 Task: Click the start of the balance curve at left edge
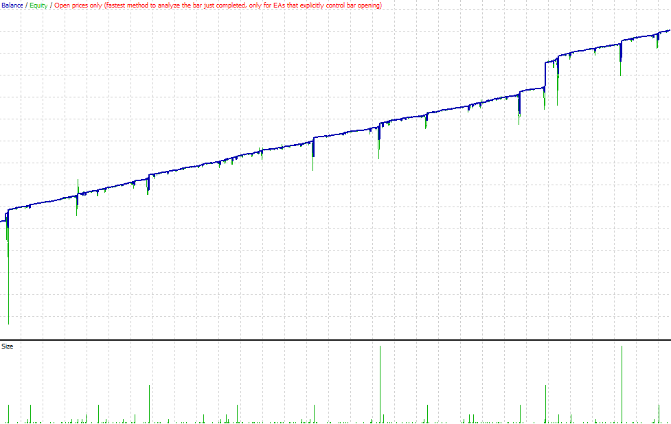pos(2,221)
